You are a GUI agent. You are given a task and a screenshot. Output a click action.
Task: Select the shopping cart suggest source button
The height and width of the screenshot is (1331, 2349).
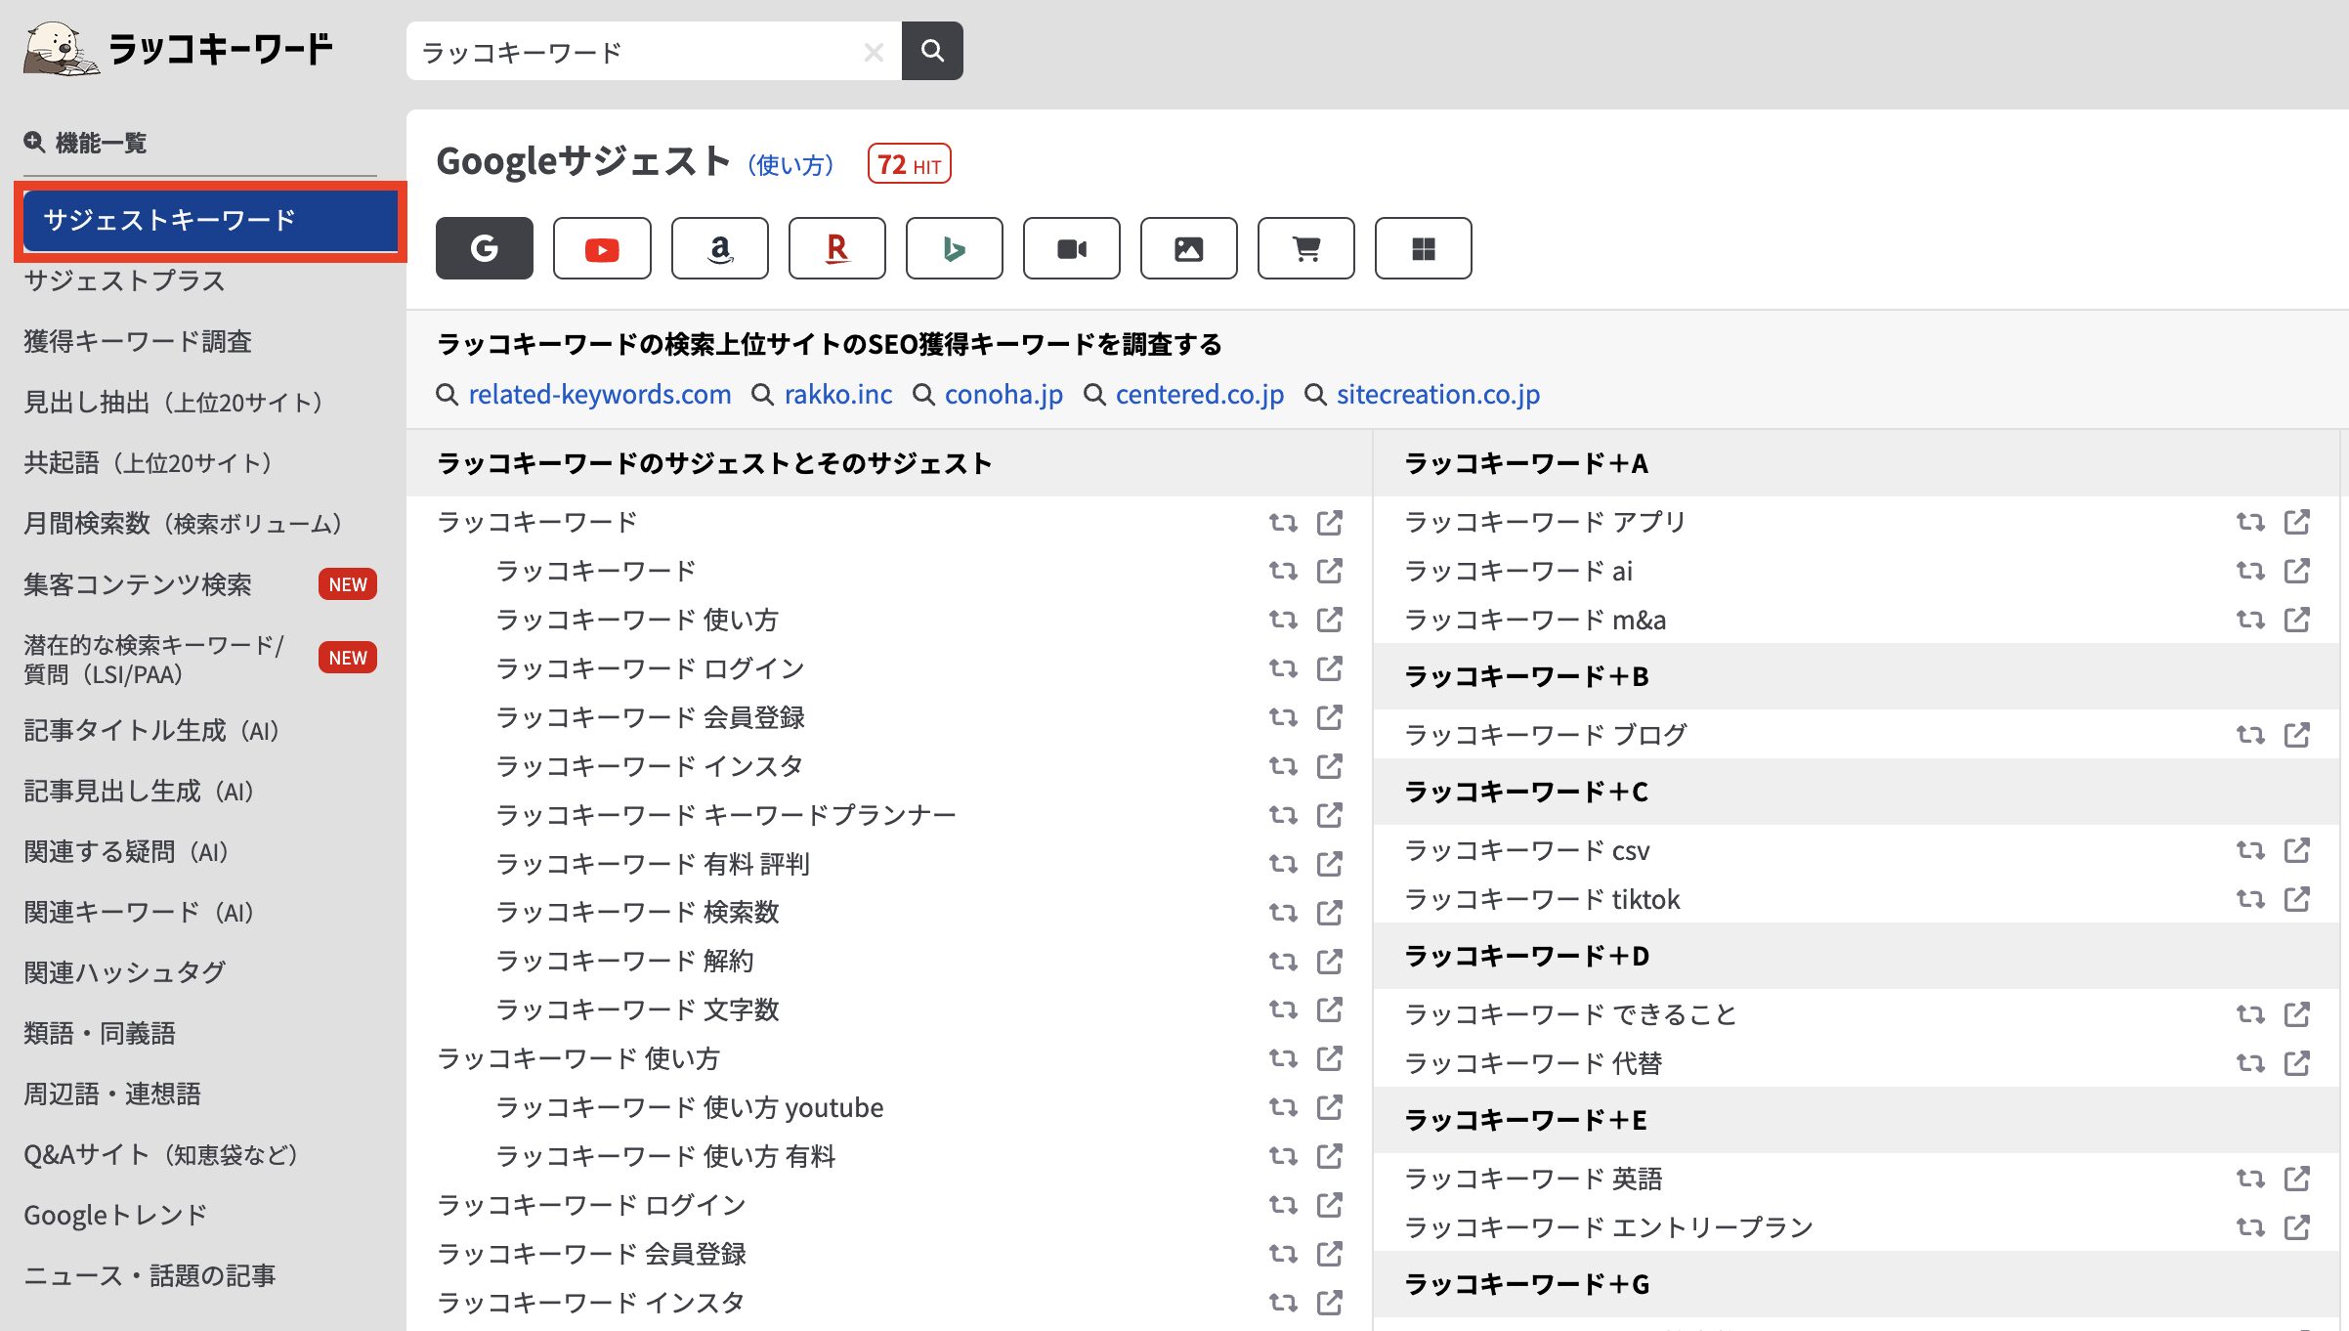pyautogui.click(x=1306, y=248)
